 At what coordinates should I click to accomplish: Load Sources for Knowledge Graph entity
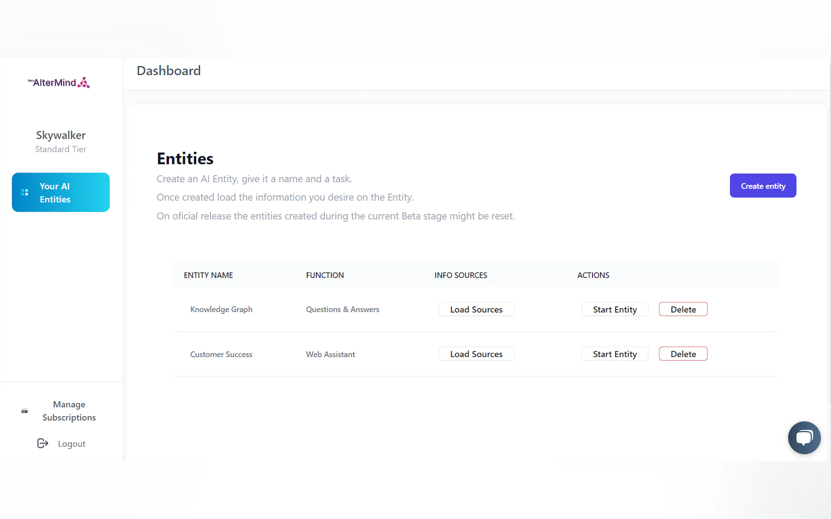[x=476, y=309]
